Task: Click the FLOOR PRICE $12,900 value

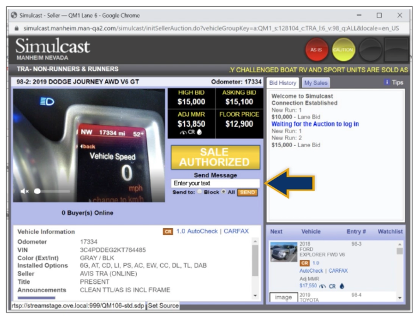Action: tap(239, 124)
